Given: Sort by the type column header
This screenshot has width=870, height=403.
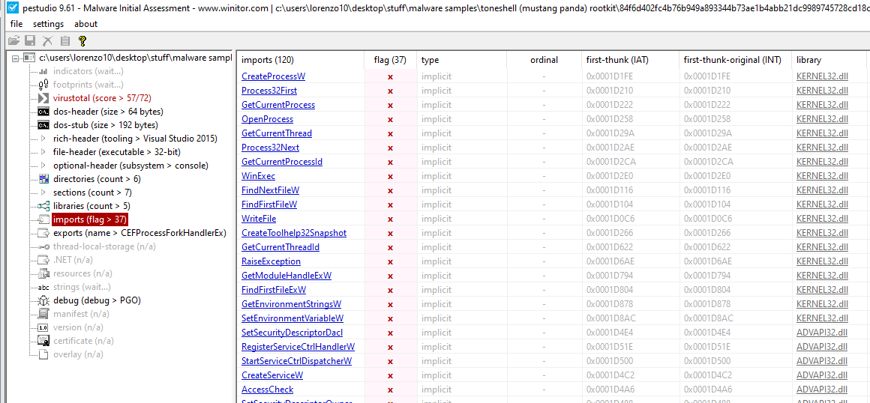Looking at the screenshot, I should tap(462, 60).
